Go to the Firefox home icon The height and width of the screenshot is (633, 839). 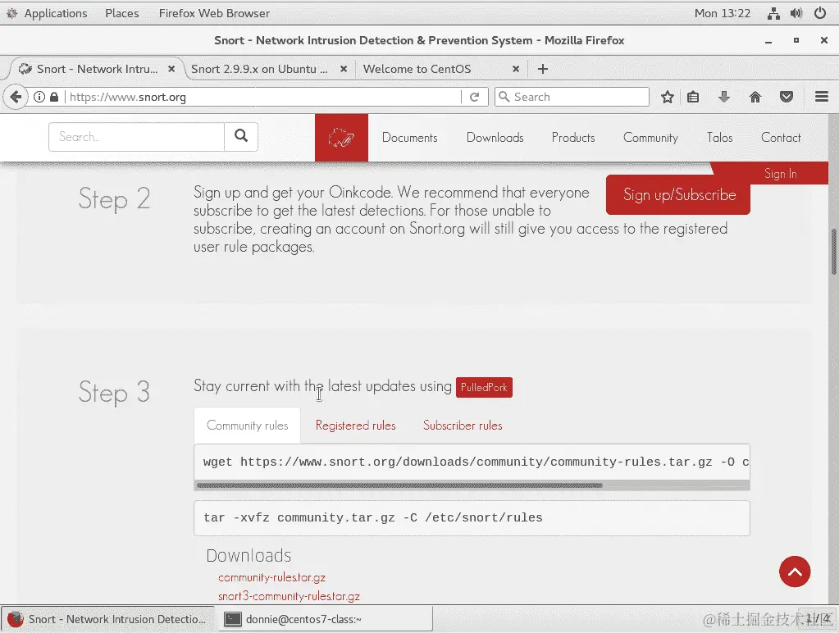755,97
